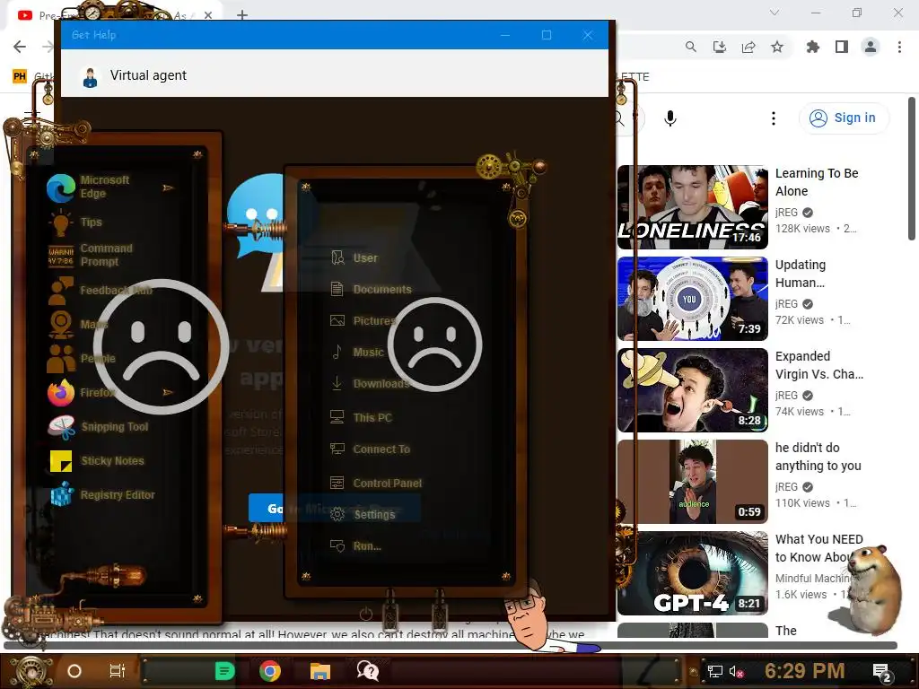The height and width of the screenshot is (689, 919).
Task: Open File Explorer on taskbar
Action: tap(320, 671)
